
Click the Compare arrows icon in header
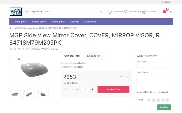pos(144,11)
